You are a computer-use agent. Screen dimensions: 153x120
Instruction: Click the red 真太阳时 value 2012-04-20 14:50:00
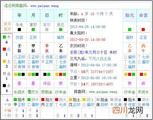click(x=88, y=40)
